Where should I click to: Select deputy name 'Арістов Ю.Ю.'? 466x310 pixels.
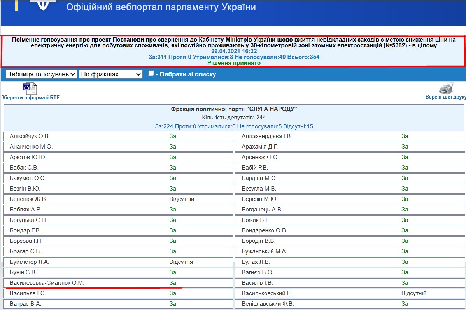click(28, 157)
